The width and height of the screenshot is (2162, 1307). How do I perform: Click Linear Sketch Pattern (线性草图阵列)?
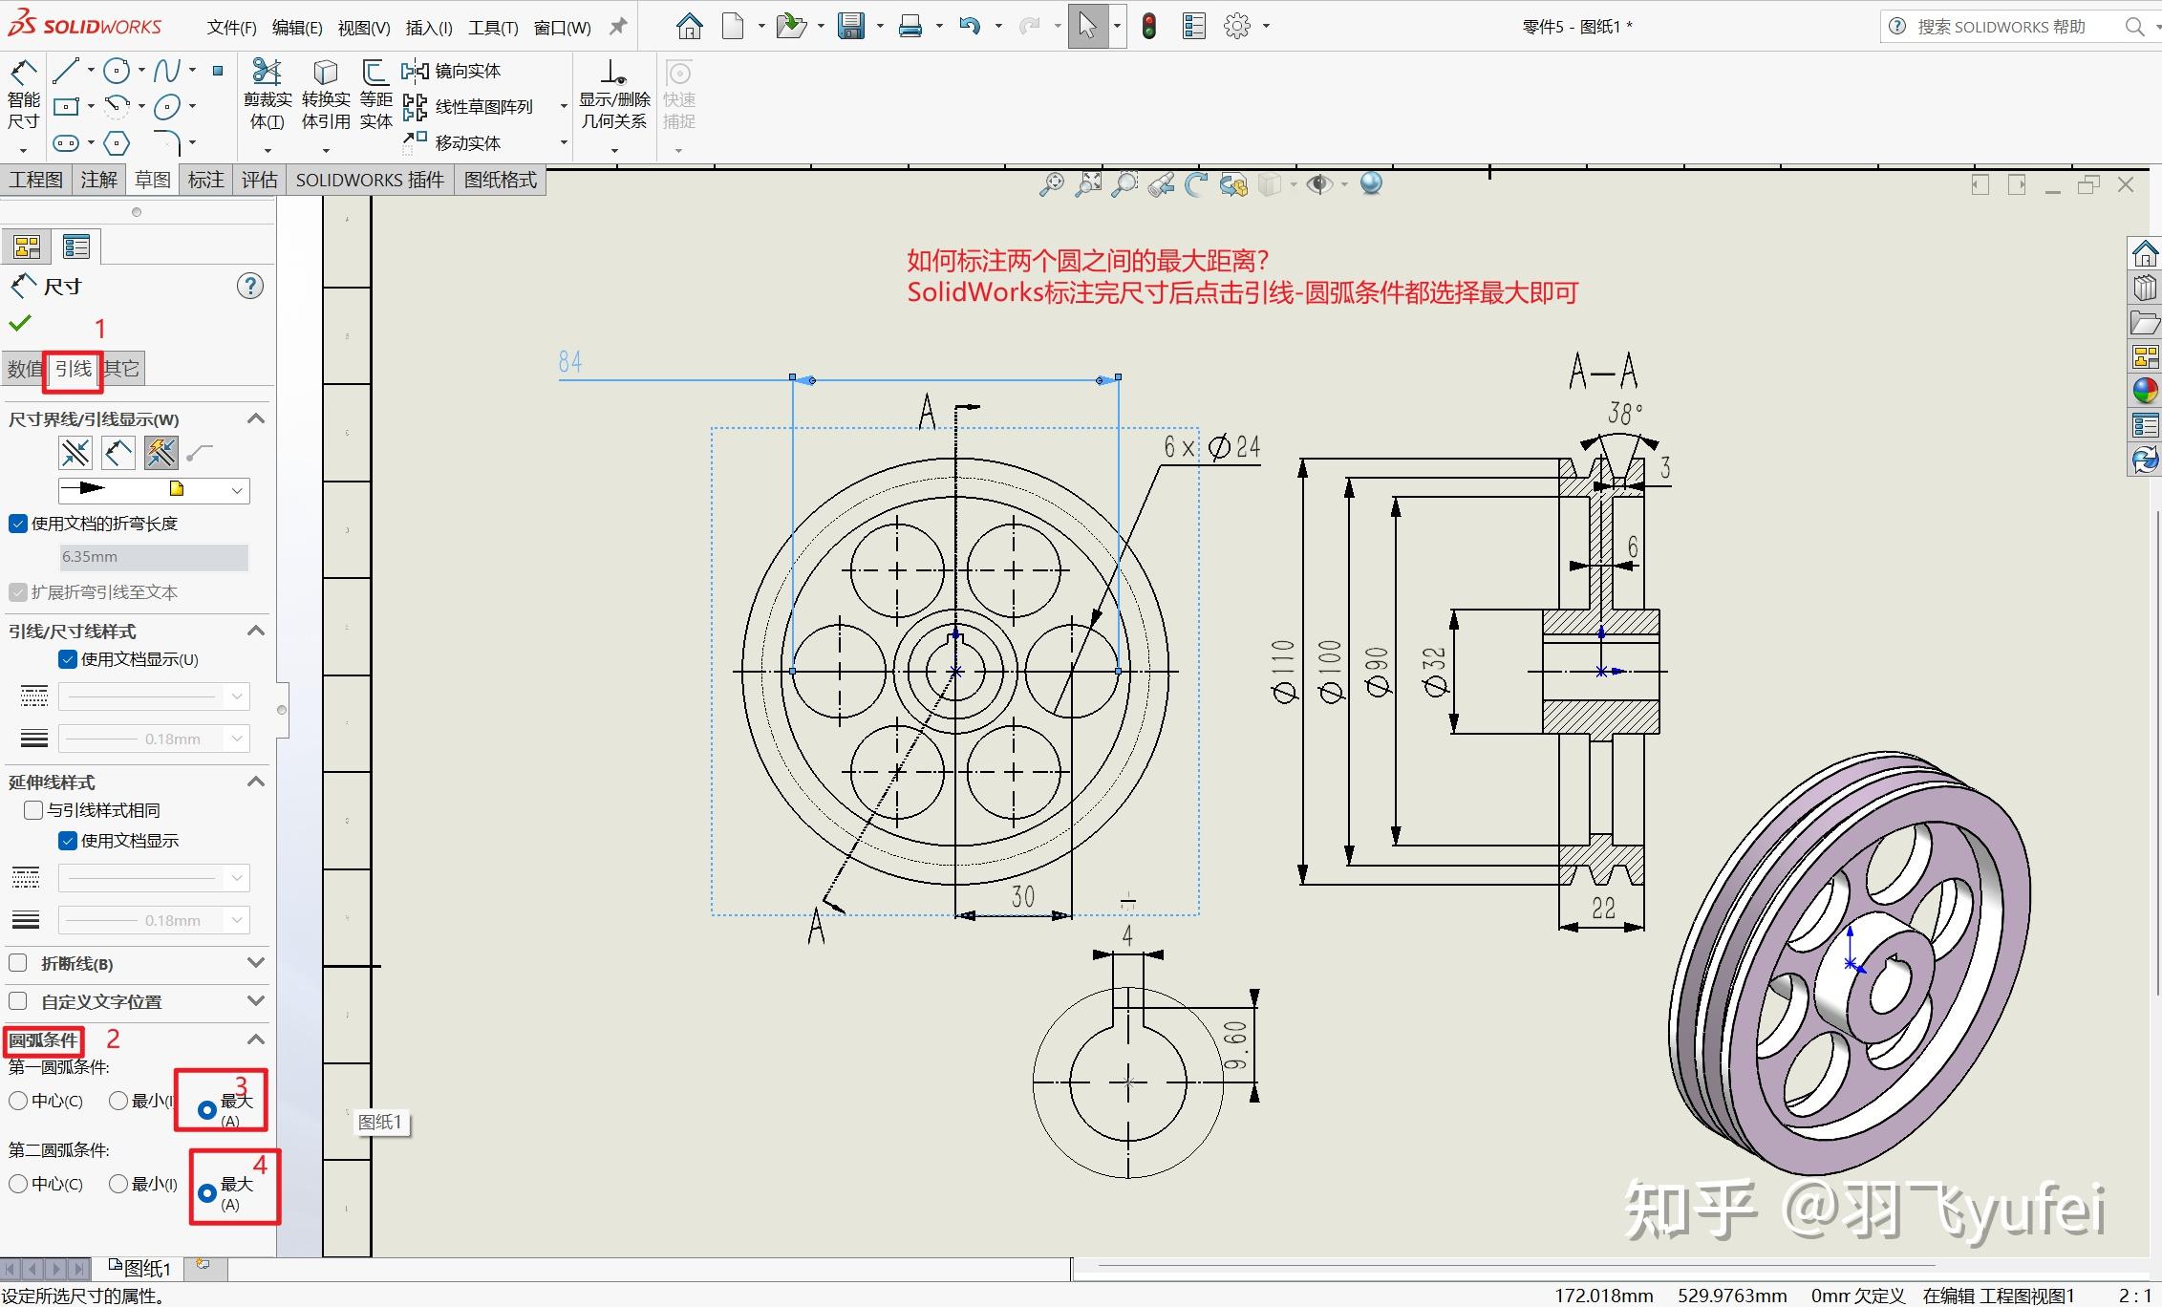click(468, 107)
